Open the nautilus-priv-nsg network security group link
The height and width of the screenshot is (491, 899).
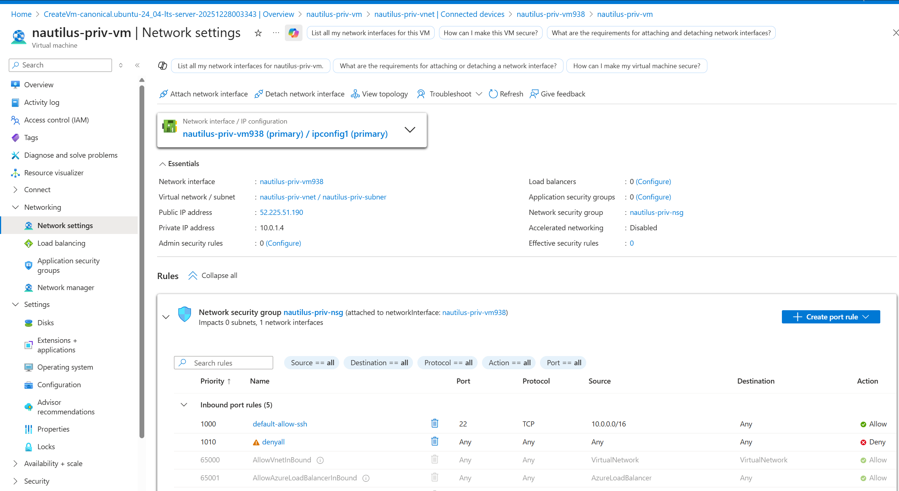(x=656, y=212)
